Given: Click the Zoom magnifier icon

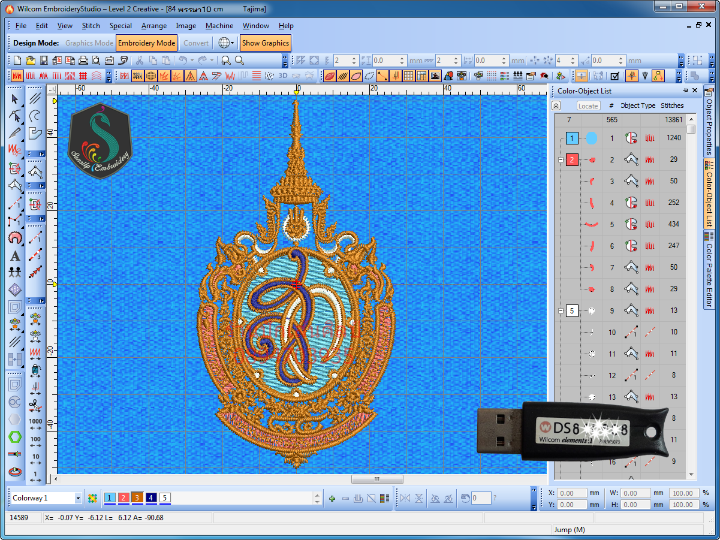Looking at the screenshot, I should tap(239, 61).
